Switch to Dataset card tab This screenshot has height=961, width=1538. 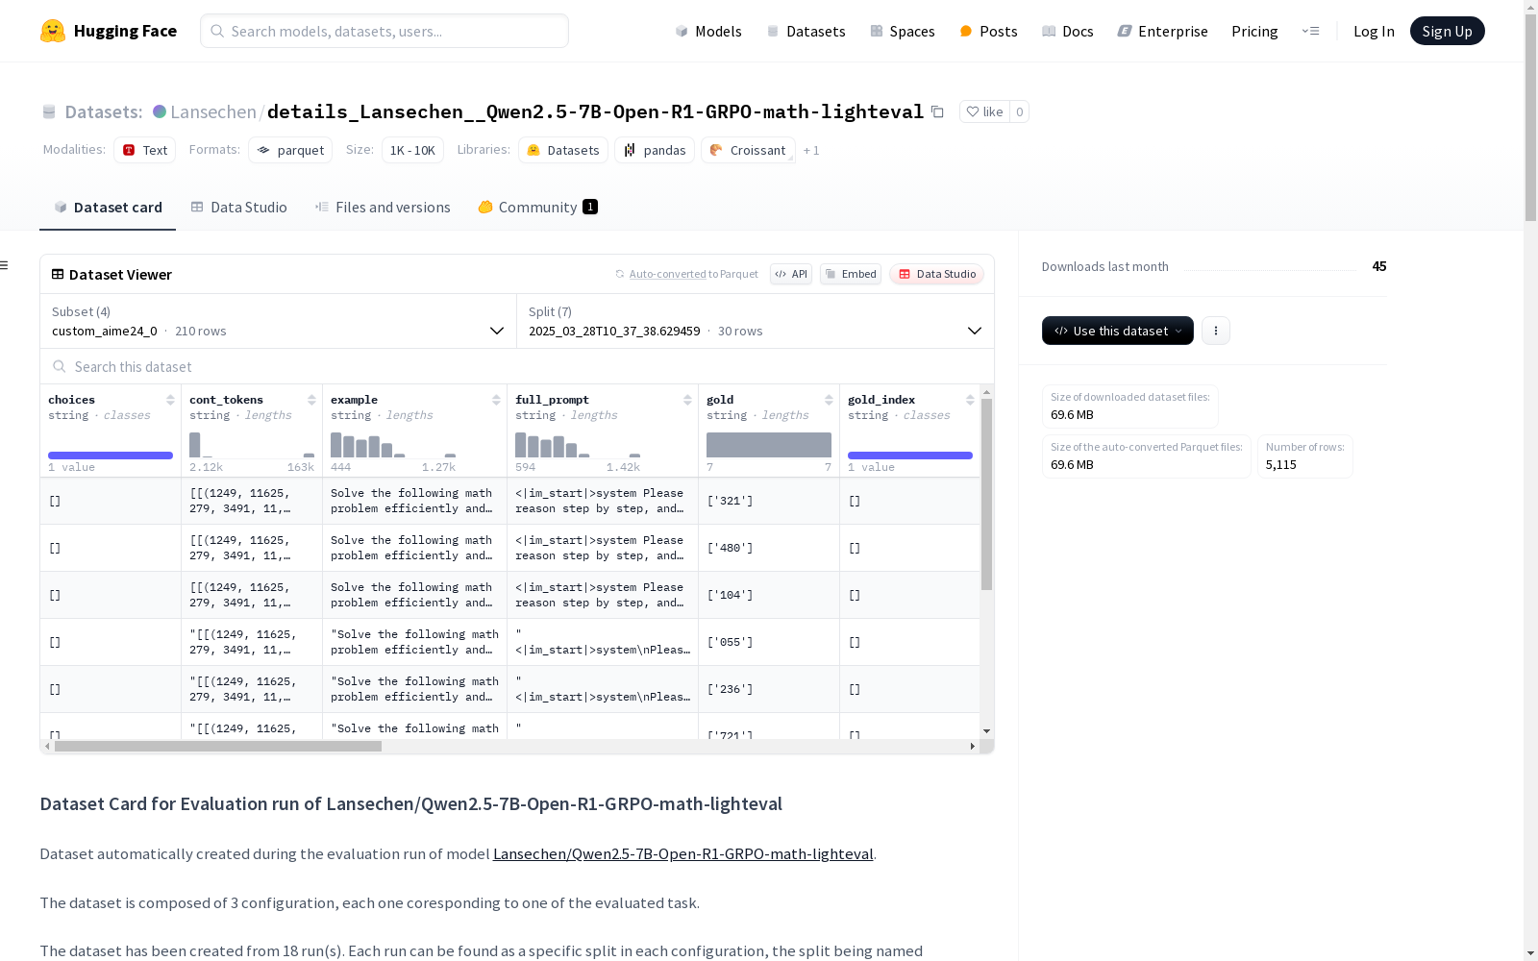pos(108,207)
